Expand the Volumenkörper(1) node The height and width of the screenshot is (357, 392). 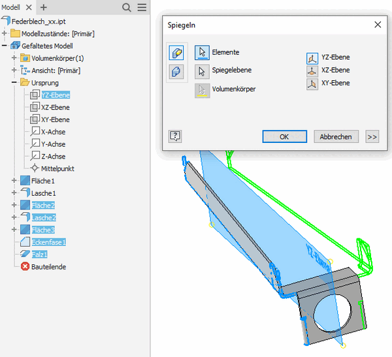pos(14,58)
